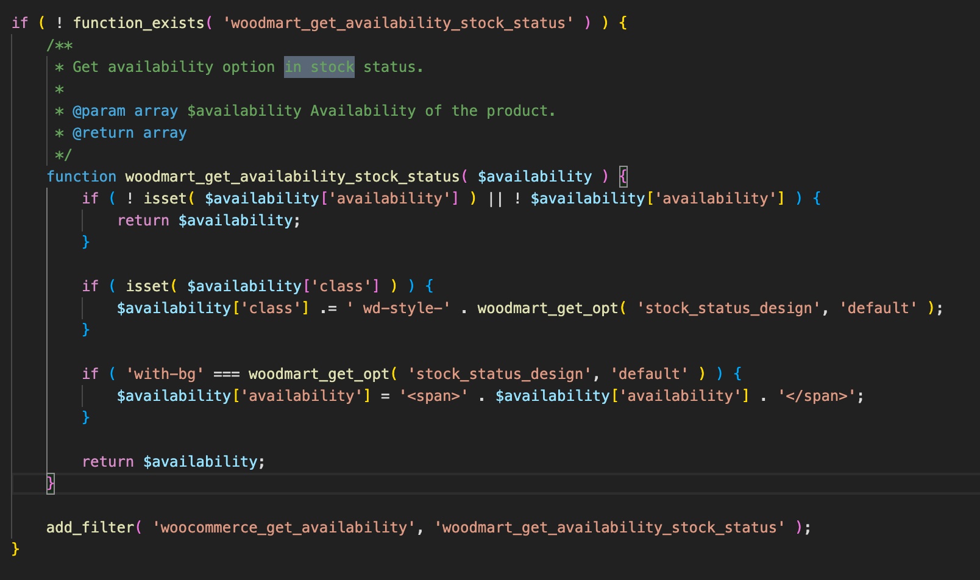The image size is (980, 580).
Task: Click the 'woocommerce_get_availability' string
Action: tap(284, 528)
